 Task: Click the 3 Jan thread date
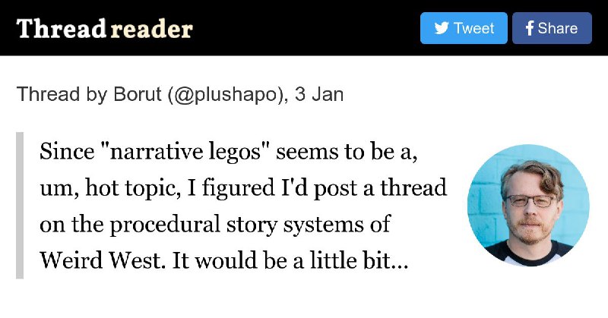pos(318,94)
